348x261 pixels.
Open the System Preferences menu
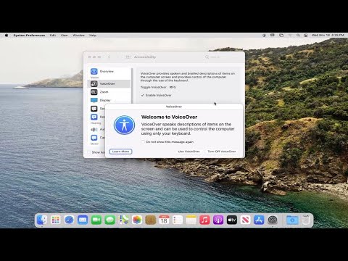pos(29,36)
